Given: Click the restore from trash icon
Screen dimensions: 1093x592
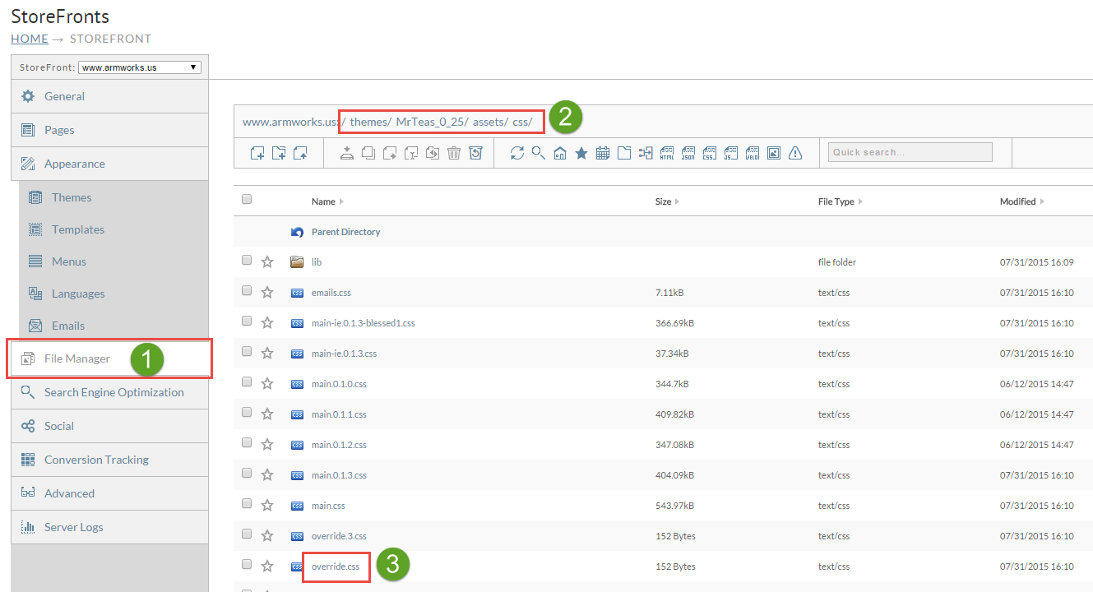Looking at the screenshot, I should click(475, 153).
